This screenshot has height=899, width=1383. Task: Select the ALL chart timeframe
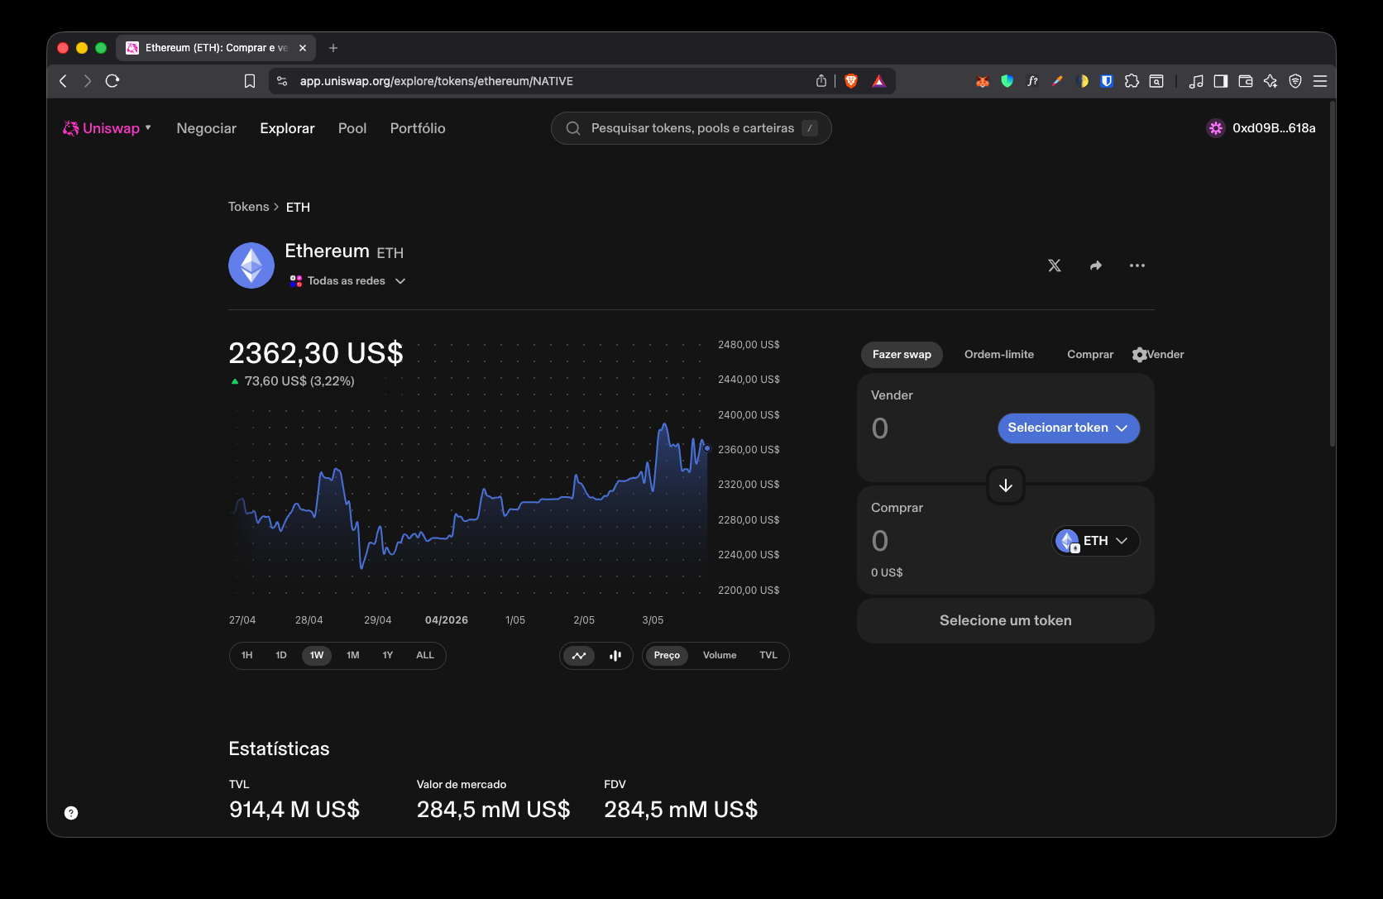pyautogui.click(x=425, y=655)
